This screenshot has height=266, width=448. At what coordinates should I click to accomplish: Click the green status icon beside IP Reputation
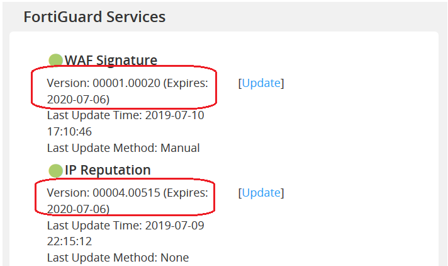pos(56,170)
